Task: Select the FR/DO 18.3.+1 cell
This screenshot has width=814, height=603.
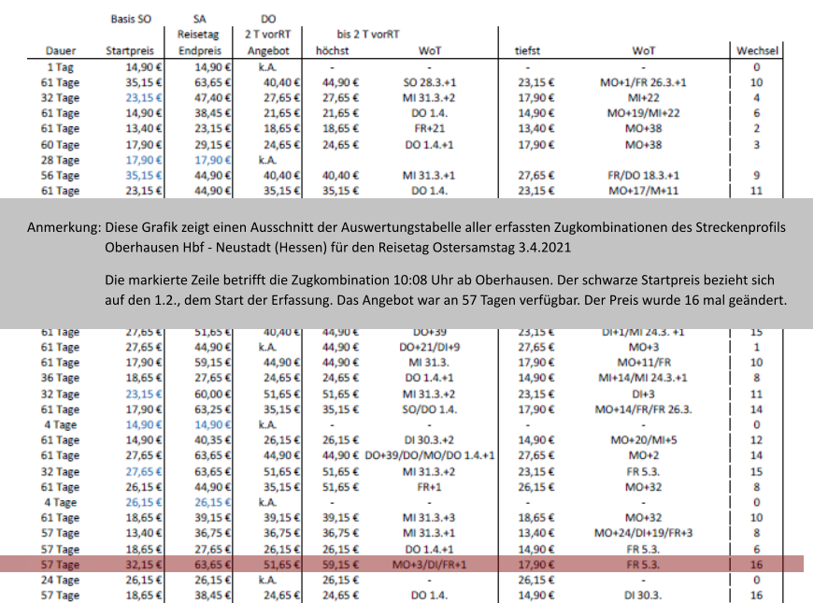Action: 643,175
